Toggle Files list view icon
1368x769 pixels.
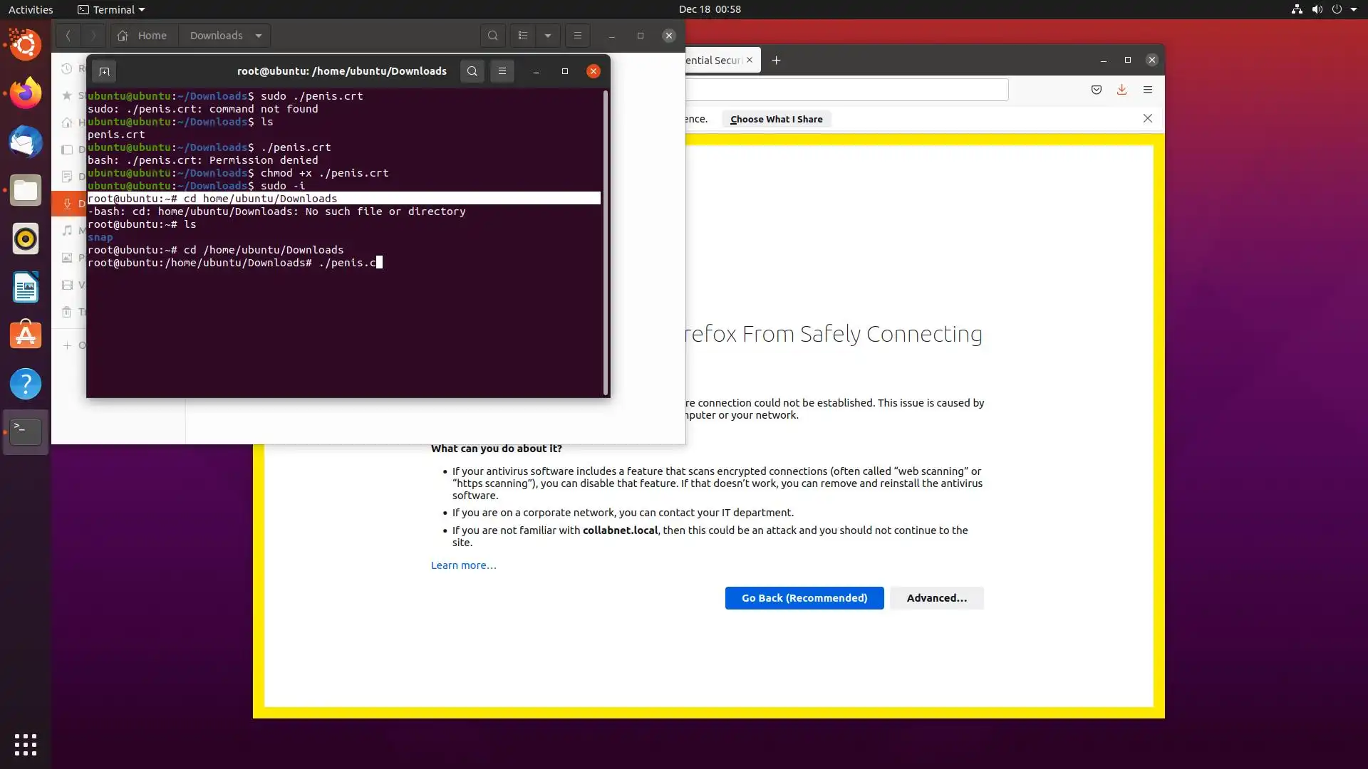click(523, 36)
